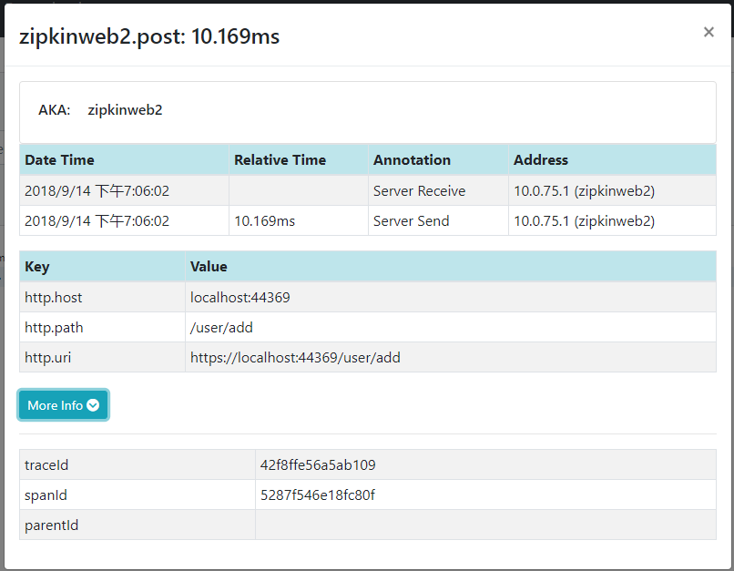
Task: Select the Server Receive annotation cell
Action: tap(438, 191)
